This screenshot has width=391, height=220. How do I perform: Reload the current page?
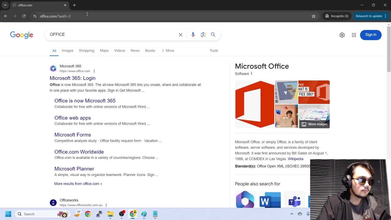coord(24,16)
